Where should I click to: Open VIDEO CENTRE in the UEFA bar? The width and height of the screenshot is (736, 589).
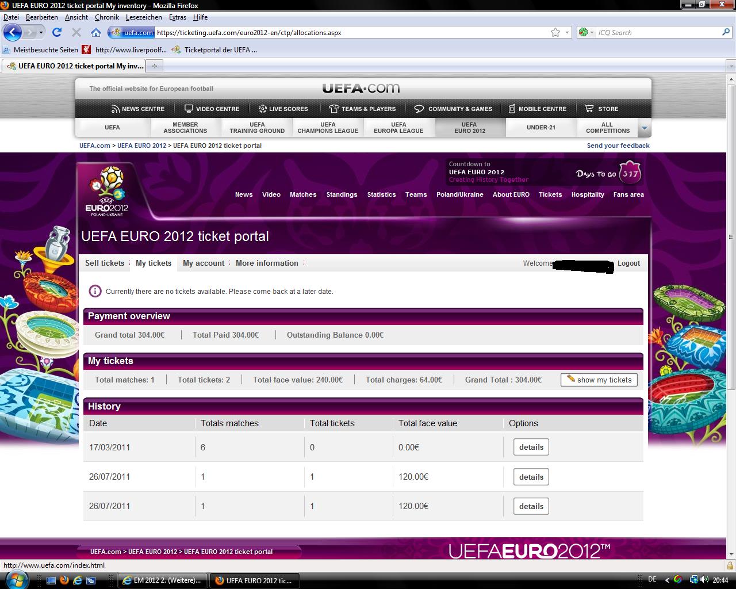212,109
